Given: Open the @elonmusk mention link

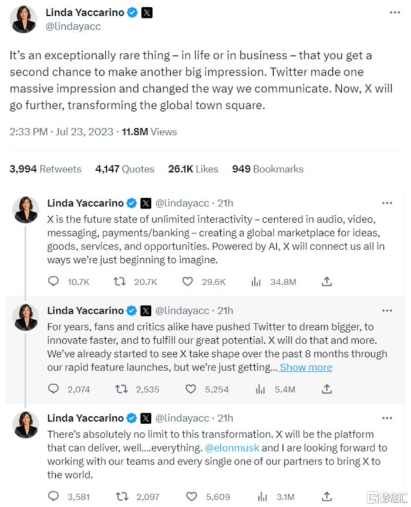Looking at the screenshot, I should [x=231, y=448].
